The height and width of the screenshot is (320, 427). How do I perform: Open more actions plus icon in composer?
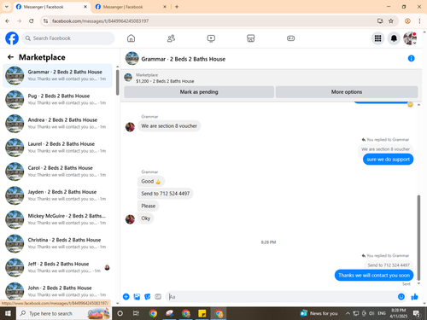(126, 297)
